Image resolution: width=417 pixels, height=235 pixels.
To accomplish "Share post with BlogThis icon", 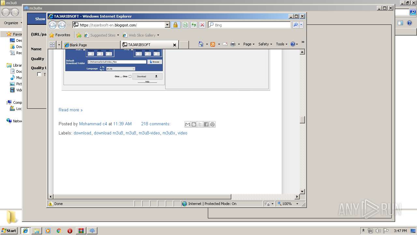I will [194, 124].
